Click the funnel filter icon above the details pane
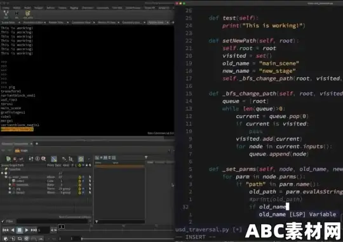Screen dimensions: 343x242 coord(146,157)
